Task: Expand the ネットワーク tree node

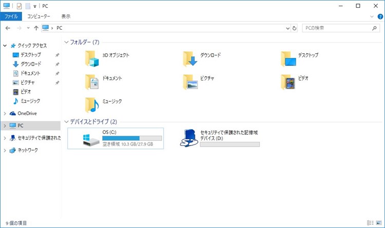Action: [x=5, y=150]
